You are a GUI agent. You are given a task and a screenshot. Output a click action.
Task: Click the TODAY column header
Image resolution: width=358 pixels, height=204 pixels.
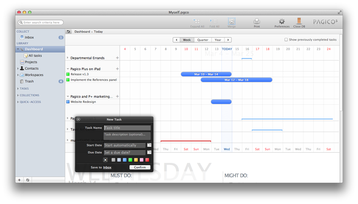pyautogui.click(x=227, y=49)
